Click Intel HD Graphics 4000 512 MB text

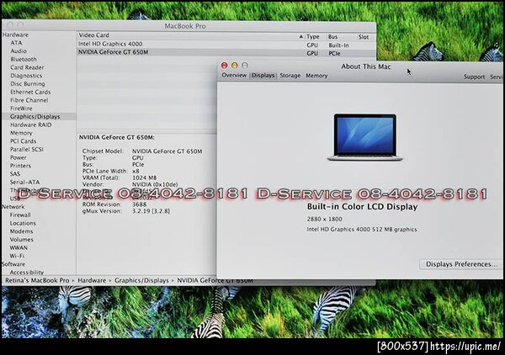(x=362, y=230)
